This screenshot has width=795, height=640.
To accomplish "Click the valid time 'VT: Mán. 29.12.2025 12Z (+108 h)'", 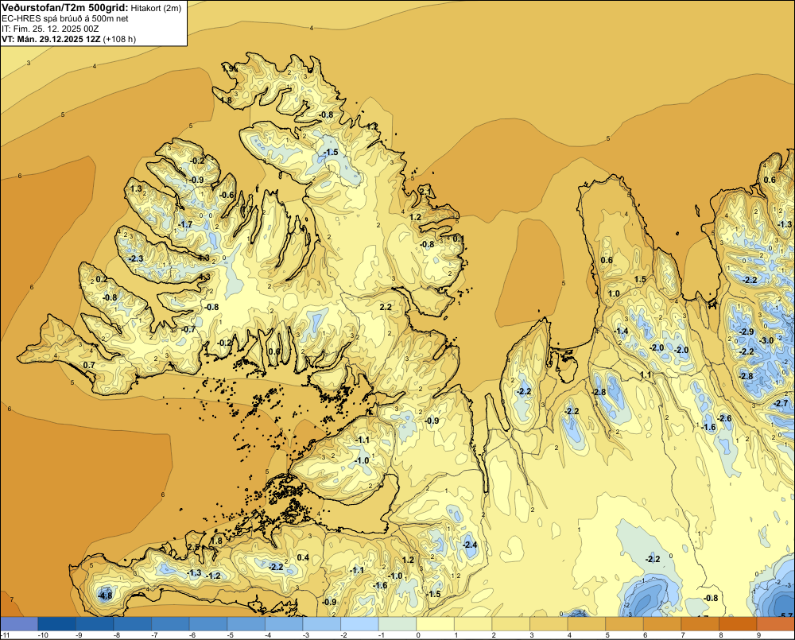I will pyautogui.click(x=69, y=39).
